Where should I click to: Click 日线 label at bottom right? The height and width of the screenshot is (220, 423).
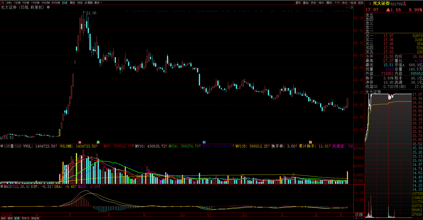359,215
